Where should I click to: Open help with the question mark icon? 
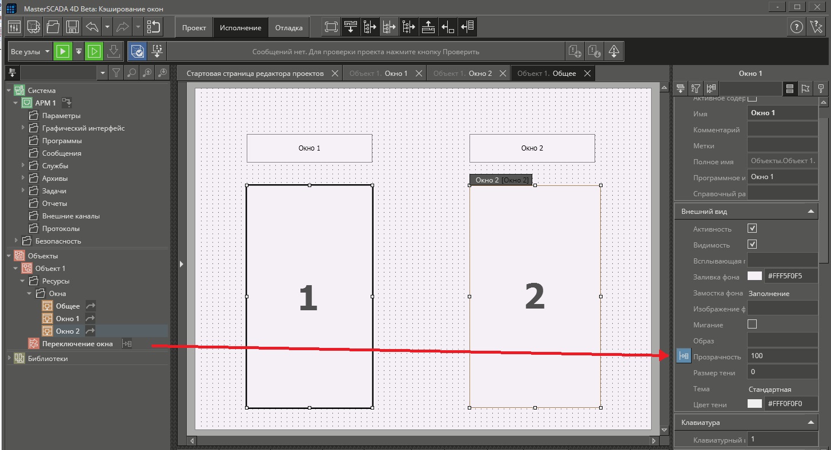[796, 27]
